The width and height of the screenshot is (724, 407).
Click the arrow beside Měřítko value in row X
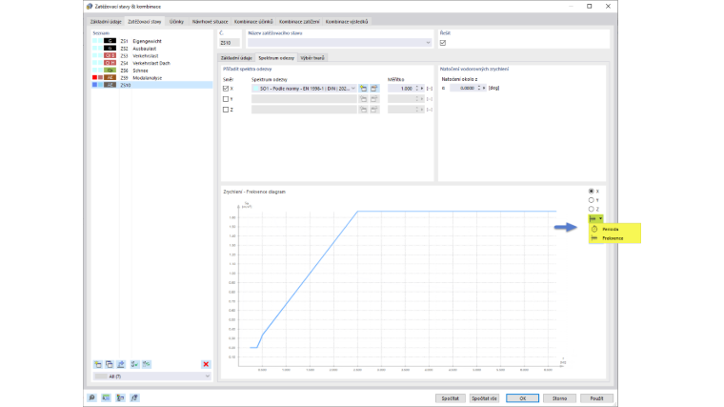click(x=422, y=89)
